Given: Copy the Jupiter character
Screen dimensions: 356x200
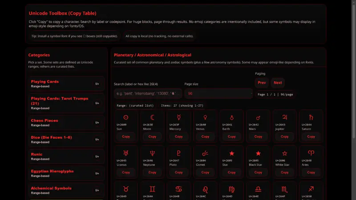Looking at the screenshot, I should click(284, 136).
